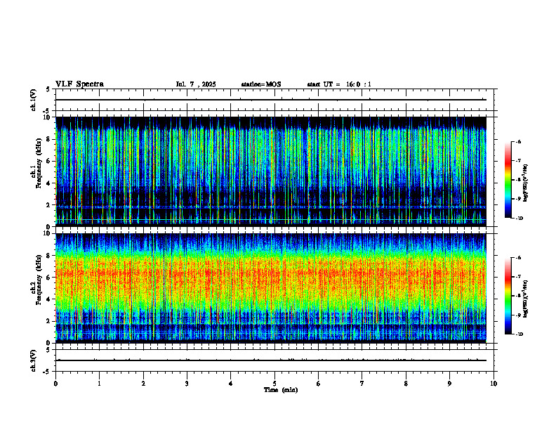
Task: Click the "5" tick of the ch.1(V) axis
Action: [49, 89]
